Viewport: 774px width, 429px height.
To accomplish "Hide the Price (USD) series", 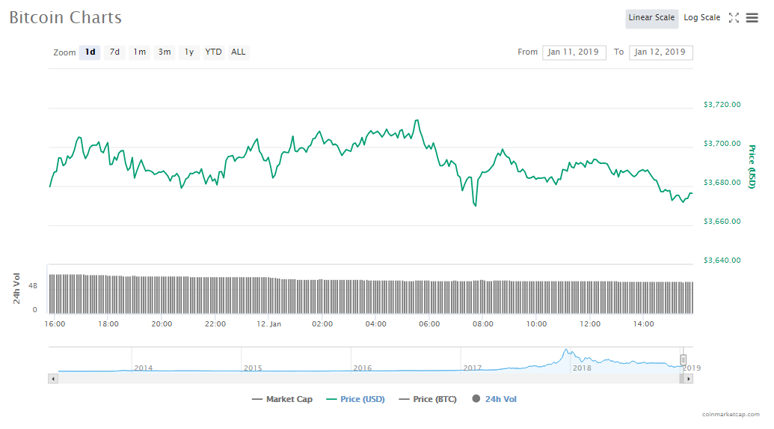I will point(355,399).
